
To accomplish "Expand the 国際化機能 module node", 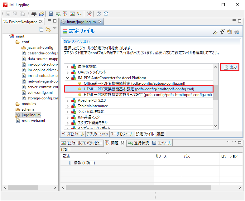I will click(68, 67).
